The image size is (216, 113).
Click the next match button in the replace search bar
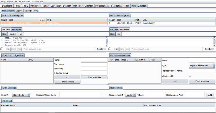pos(127,49)
